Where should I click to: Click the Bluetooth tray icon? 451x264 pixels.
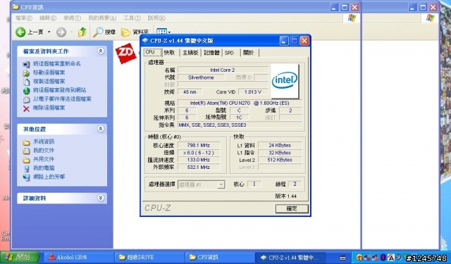click(383, 258)
